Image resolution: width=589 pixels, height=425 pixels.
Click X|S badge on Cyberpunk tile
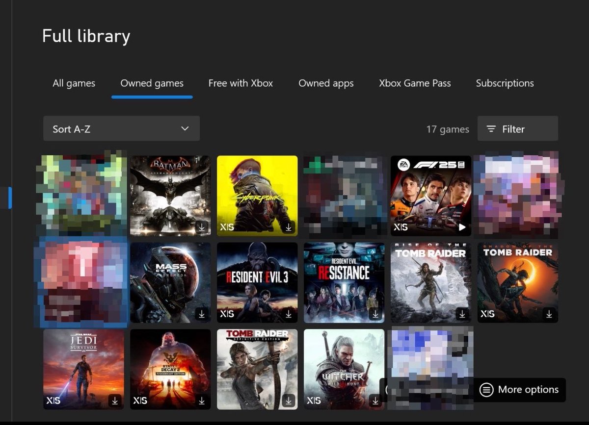tap(227, 227)
